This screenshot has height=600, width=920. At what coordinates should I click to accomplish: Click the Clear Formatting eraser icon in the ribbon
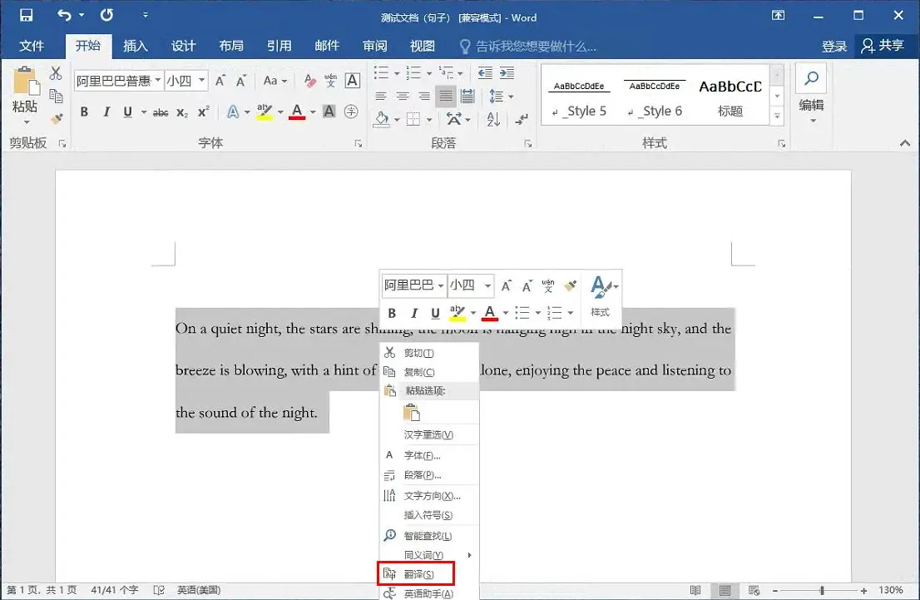310,81
